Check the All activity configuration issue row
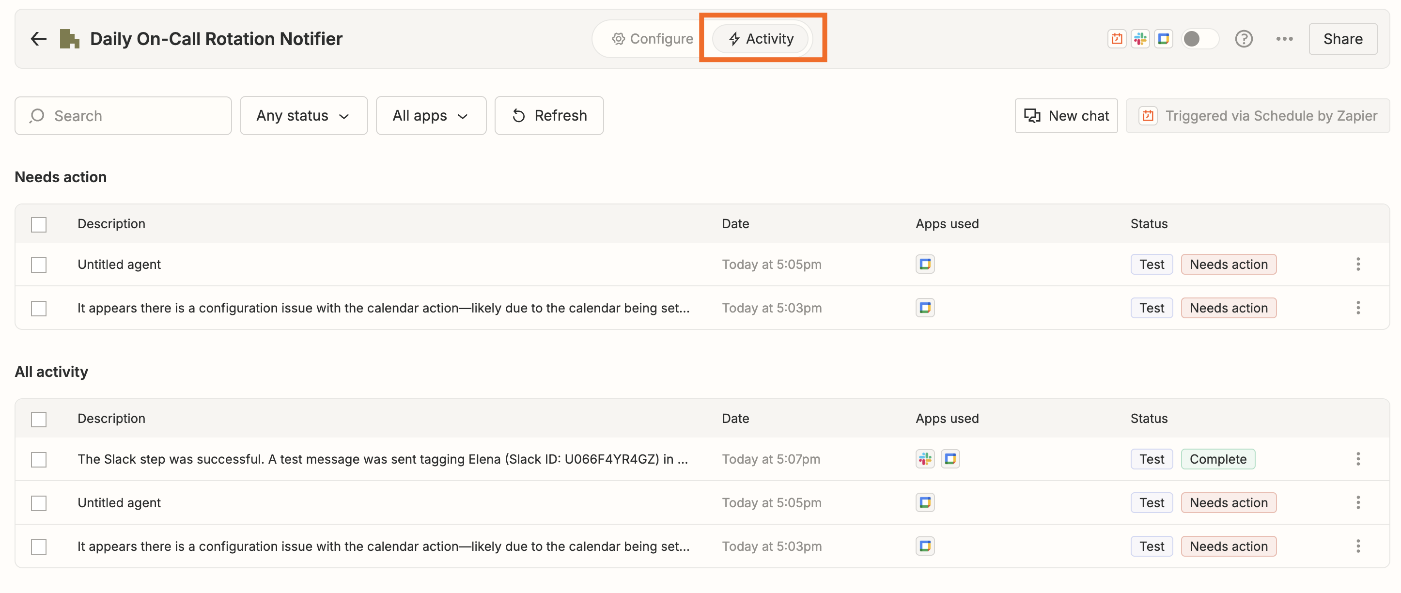The width and height of the screenshot is (1401, 593). click(39, 547)
